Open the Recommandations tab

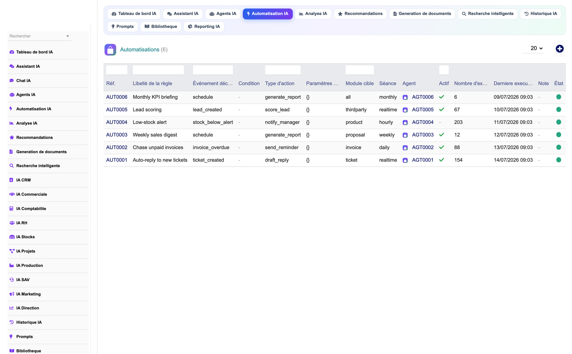pos(360,14)
